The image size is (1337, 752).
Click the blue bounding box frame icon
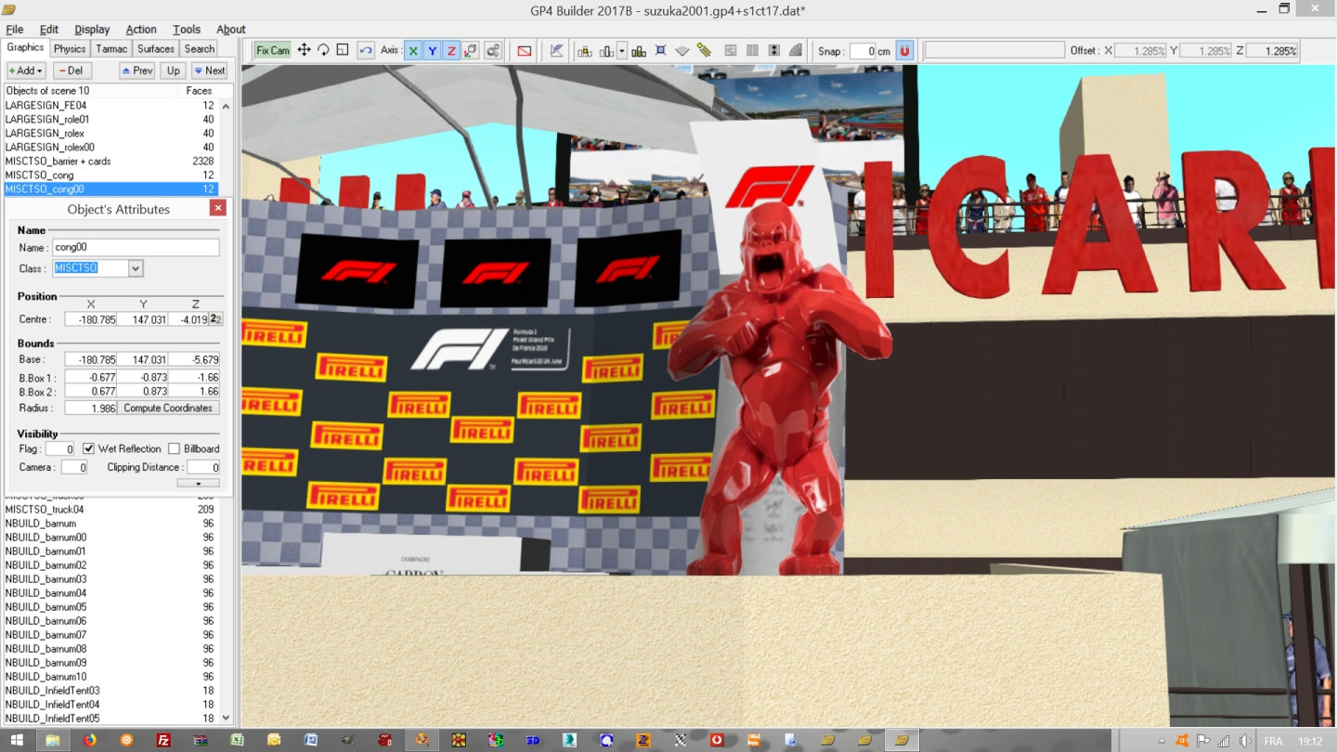[x=660, y=50]
